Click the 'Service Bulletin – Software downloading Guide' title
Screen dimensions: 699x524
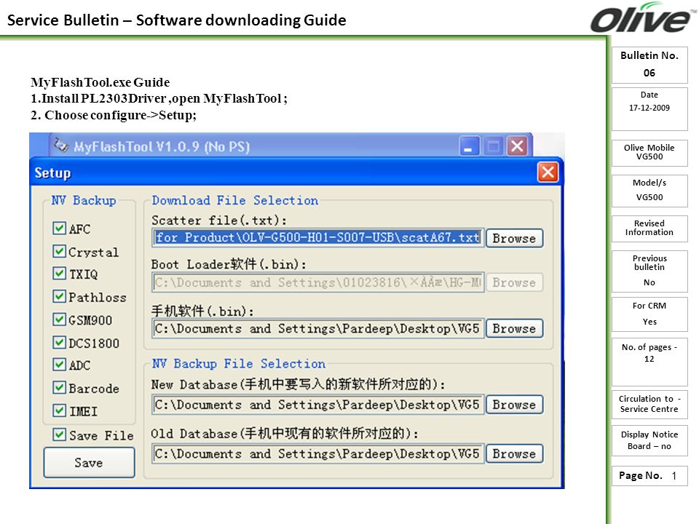click(x=176, y=20)
